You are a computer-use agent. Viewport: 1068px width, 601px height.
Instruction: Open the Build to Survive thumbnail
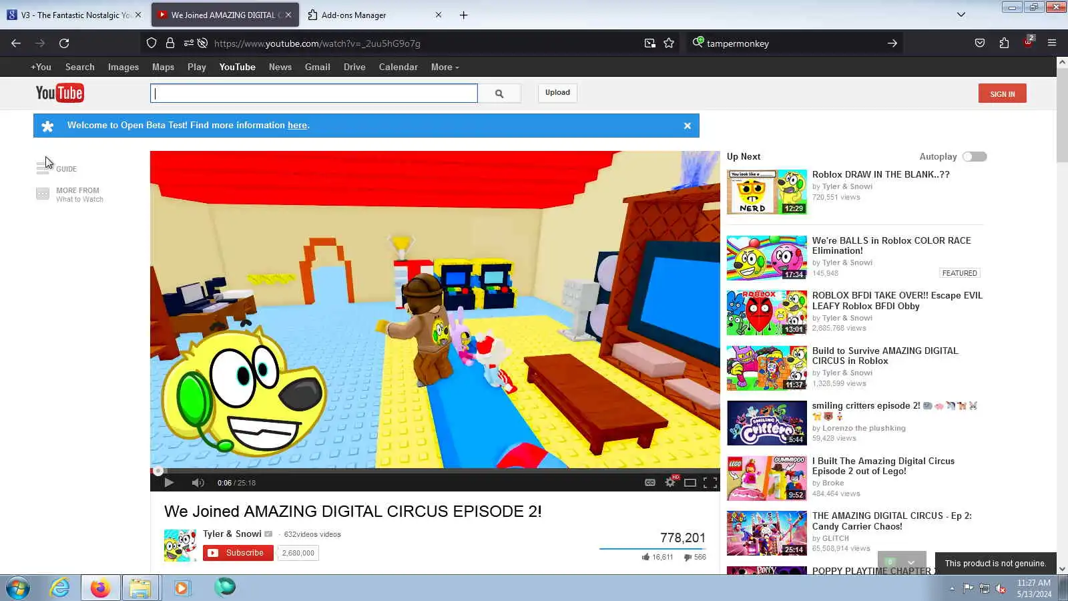click(x=767, y=368)
